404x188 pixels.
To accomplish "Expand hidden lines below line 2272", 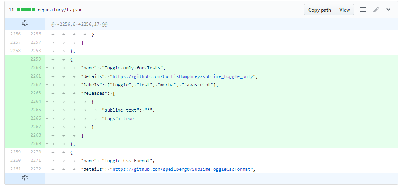I will click(x=25, y=178).
